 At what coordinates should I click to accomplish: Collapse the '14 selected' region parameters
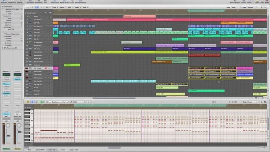click(x=3, y=7)
